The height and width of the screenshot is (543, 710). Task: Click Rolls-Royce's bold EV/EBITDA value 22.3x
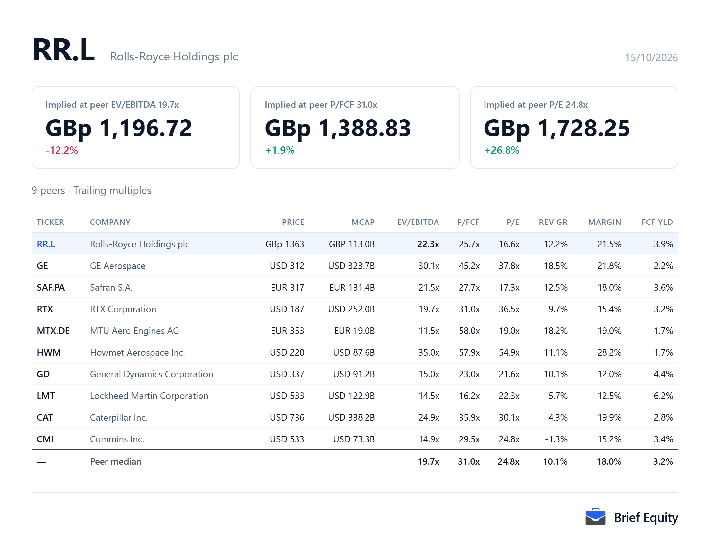click(428, 244)
